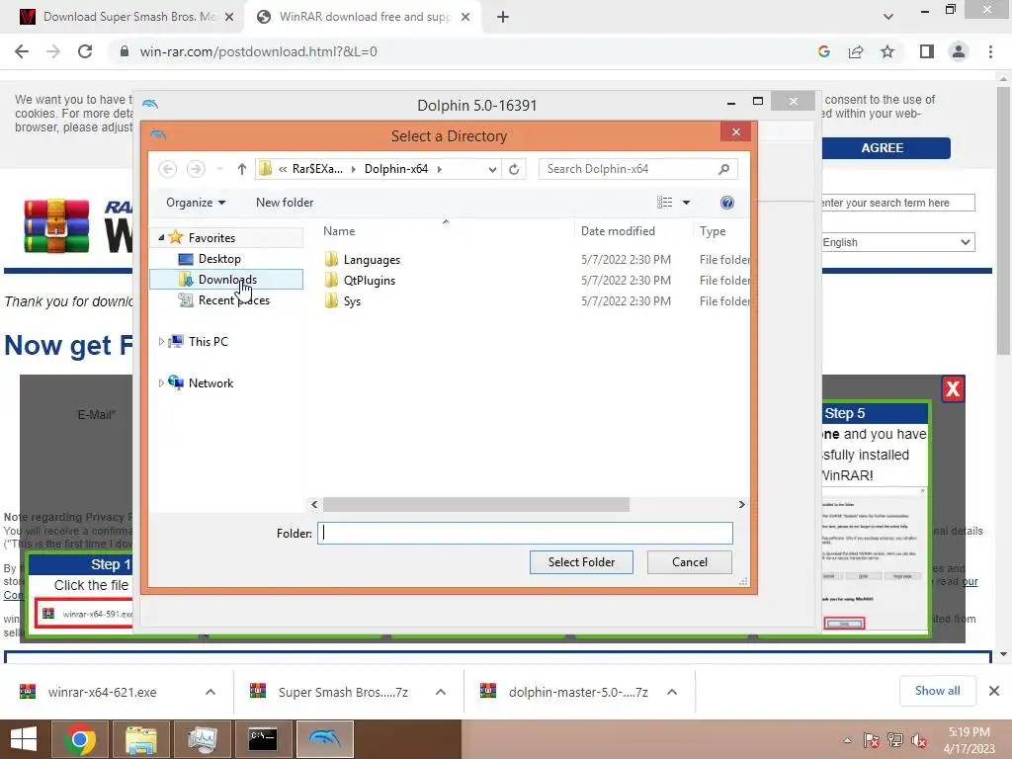Open the Organize menu
This screenshot has width=1012, height=759.
point(196,203)
